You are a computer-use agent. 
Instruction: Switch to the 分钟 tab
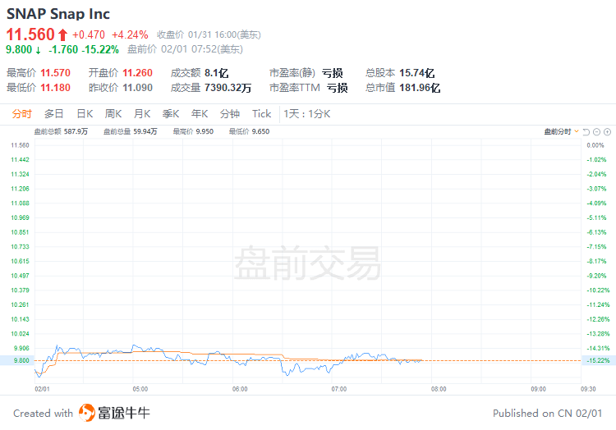230,114
